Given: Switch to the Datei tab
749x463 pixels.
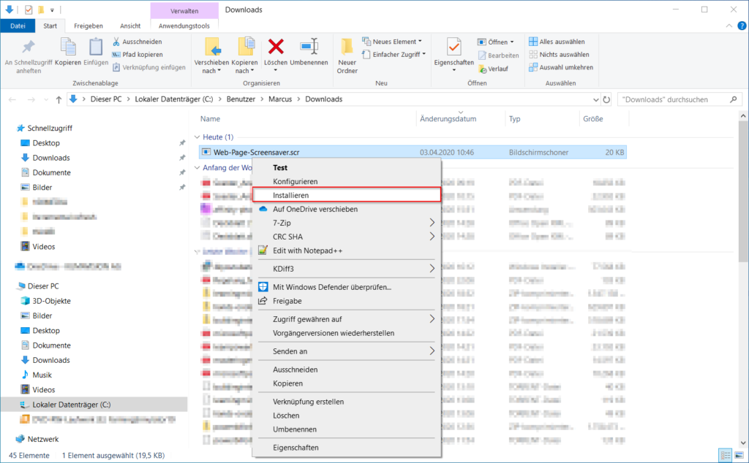Looking at the screenshot, I should [x=18, y=26].
